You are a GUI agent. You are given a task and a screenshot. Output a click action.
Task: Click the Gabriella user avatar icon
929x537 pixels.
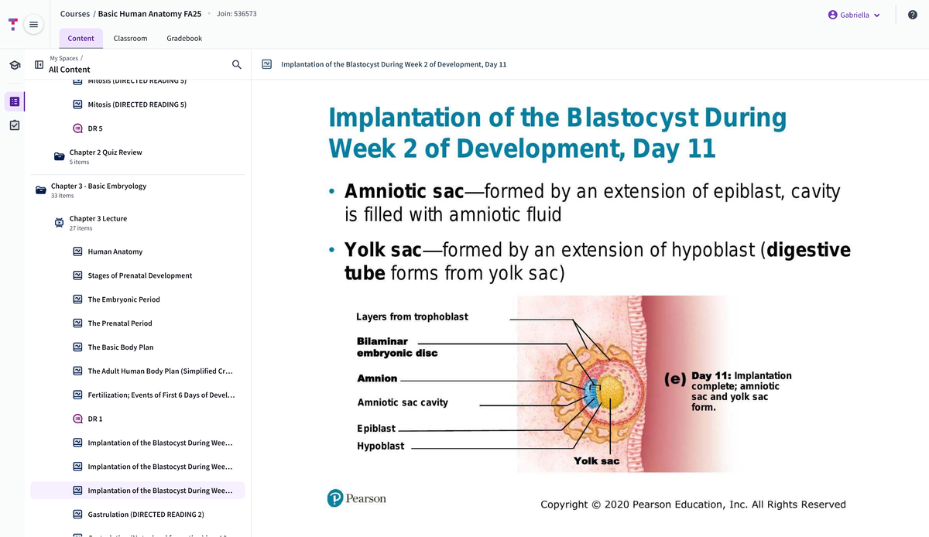[x=833, y=15]
